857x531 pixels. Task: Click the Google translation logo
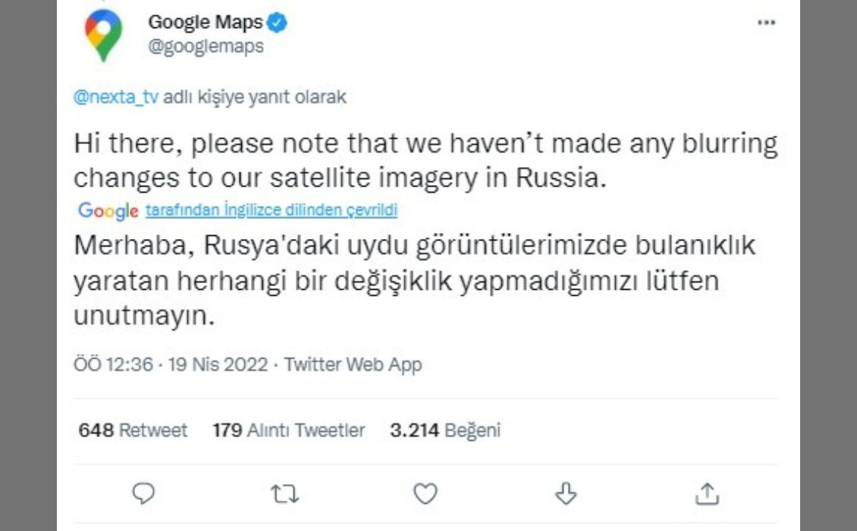click(x=108, y=210)
